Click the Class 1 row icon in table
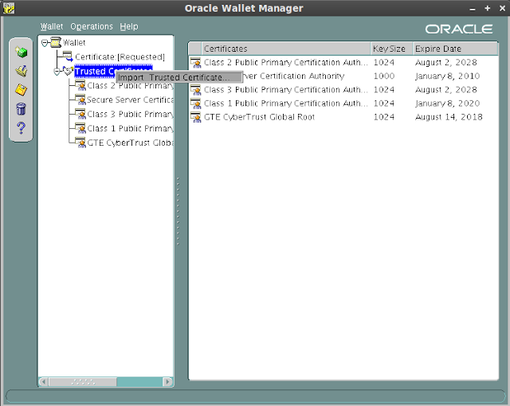This screenshot has height=406, width=510. pyautogui.click(x=196, y=103)
